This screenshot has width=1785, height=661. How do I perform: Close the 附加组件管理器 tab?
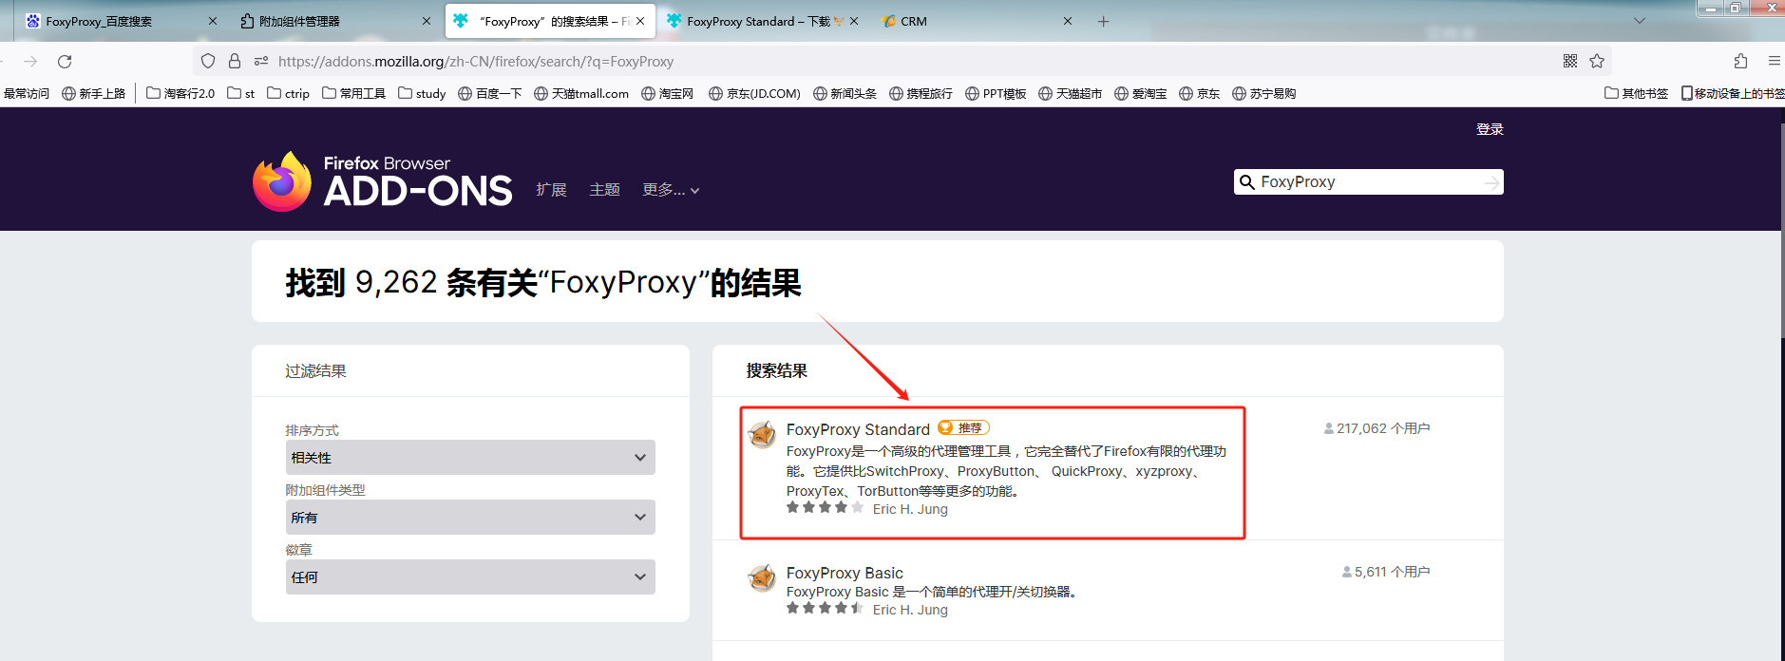point(426,21)
